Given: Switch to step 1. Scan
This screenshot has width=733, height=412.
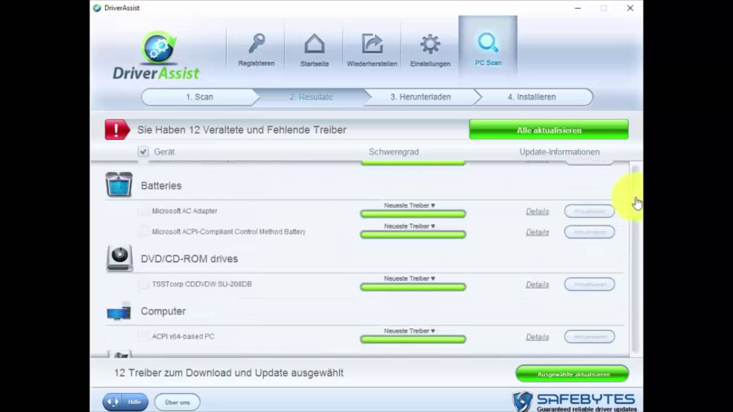Looking at the screenshot, I should [x=199, y=97].
